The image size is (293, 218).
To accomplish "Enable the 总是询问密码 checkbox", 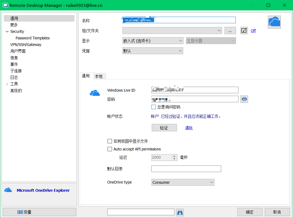I will [x=154, y=107].
